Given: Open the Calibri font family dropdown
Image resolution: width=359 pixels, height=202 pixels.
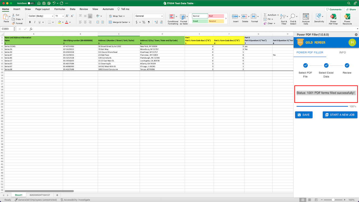Looking at the screenshot, I should 40,16.
